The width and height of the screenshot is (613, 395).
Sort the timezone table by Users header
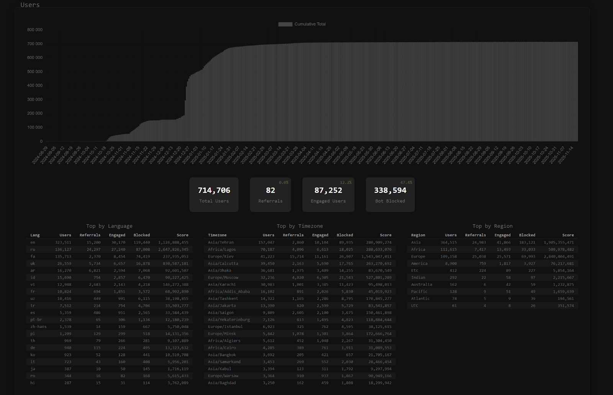pos(268,235)
